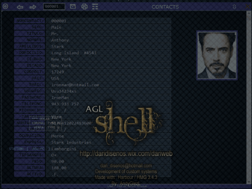Click the CODPOST field showing 17249
Screen dimensions: 252x189
tap(109, 72)
